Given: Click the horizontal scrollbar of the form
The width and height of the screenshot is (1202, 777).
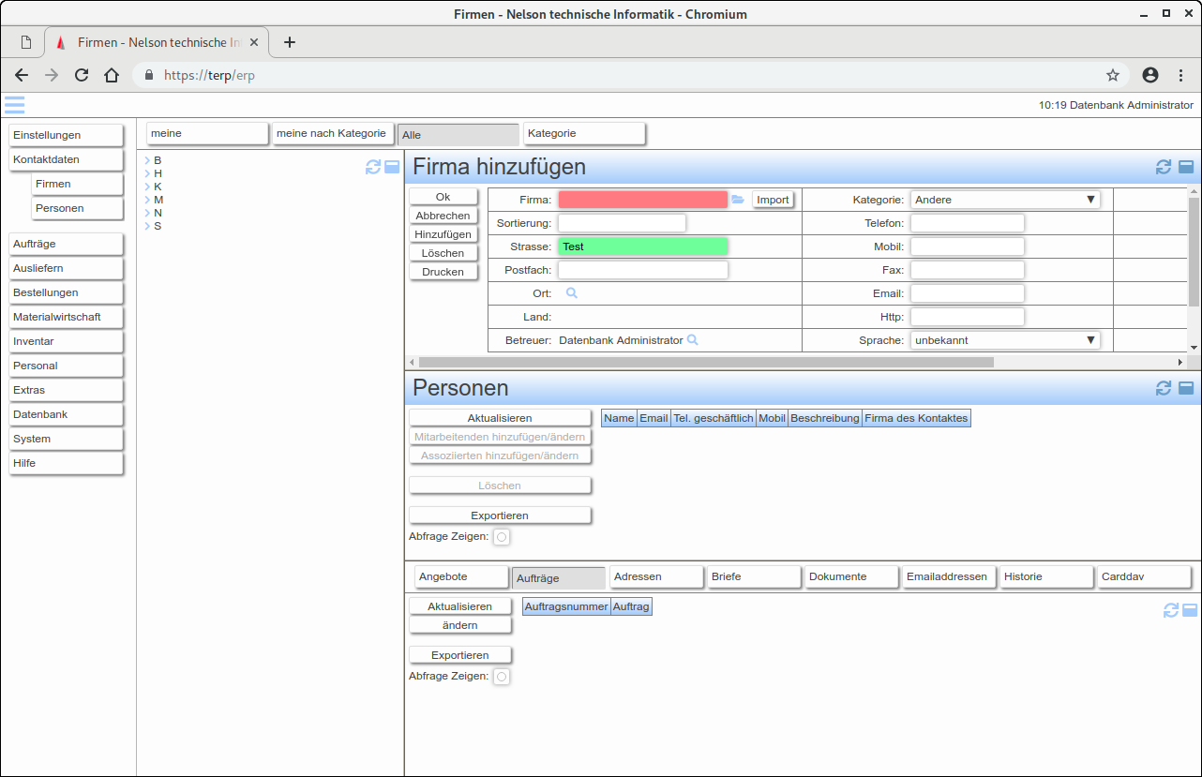Looking at the screenshot, I should coord(705,362).
